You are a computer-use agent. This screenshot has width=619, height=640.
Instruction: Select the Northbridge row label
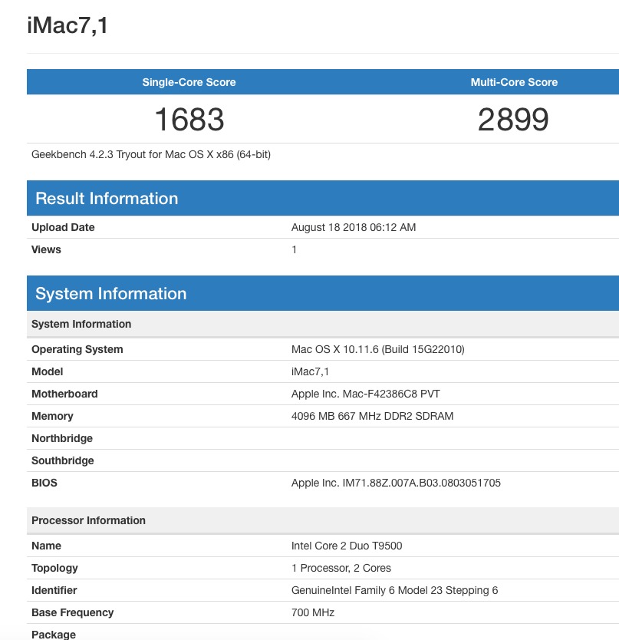point(62,438)
